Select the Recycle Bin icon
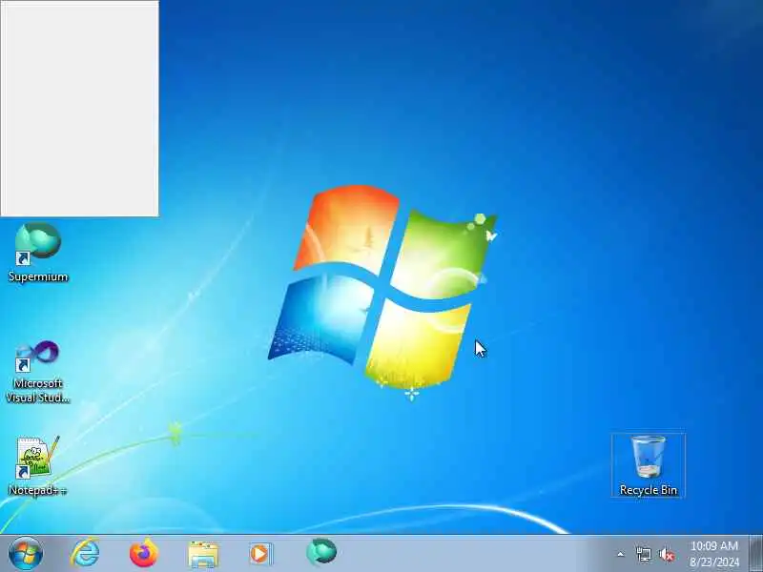763x572 pixels. point(649,465)
